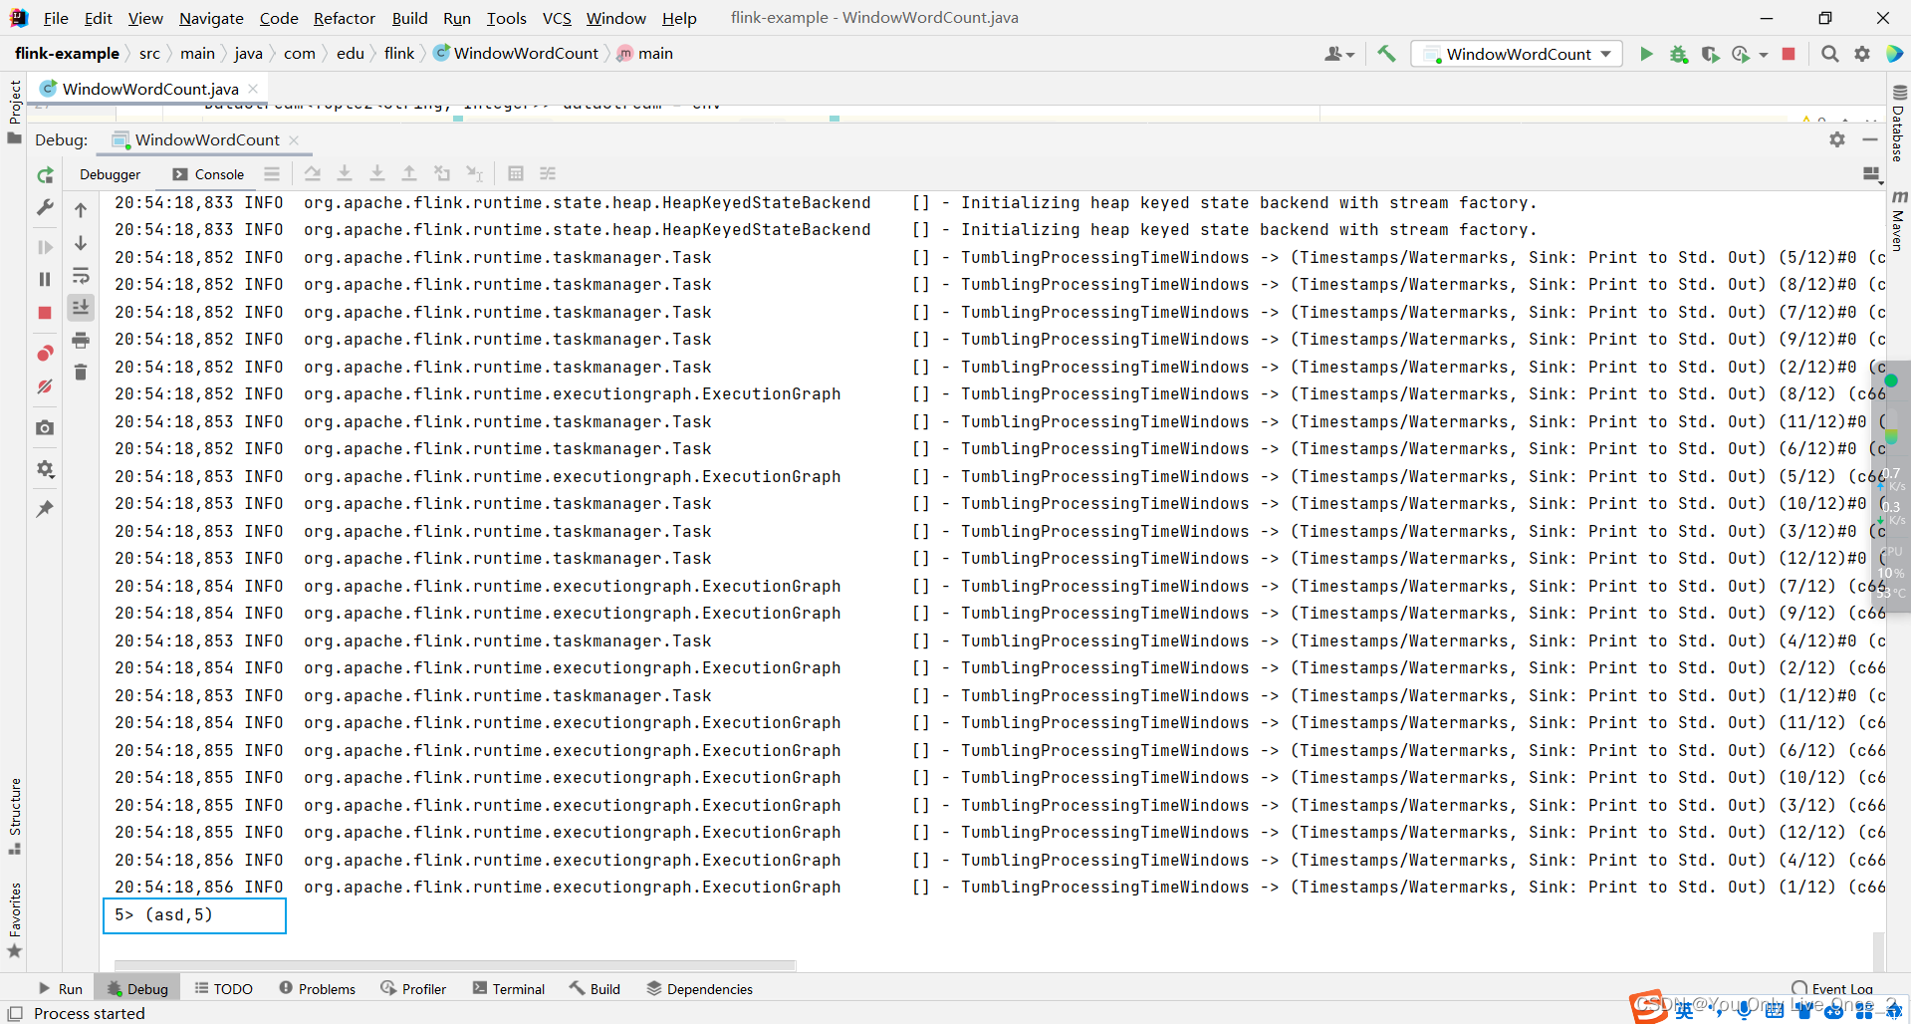Toggle scroll to end of console
Screen dimensions: 1911x1024
(x=81, y=307)
